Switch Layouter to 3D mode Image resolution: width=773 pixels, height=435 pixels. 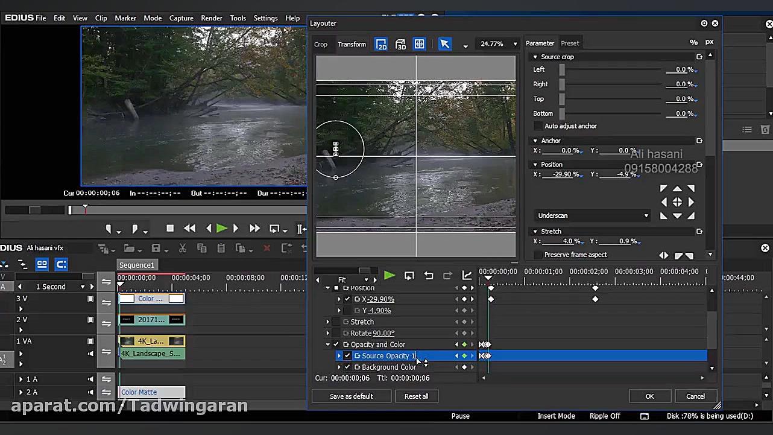pyautogui.click(x=400, y=44)
